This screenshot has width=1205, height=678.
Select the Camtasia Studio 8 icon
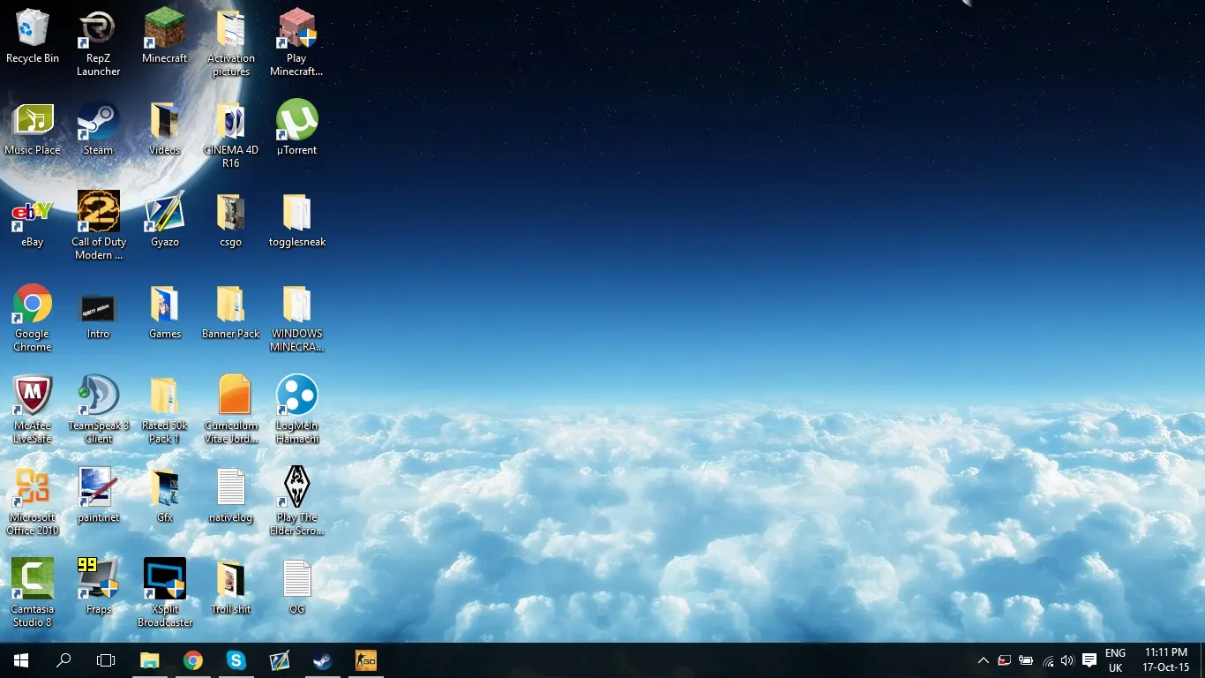pyautogui.click(x=33, y=593)
